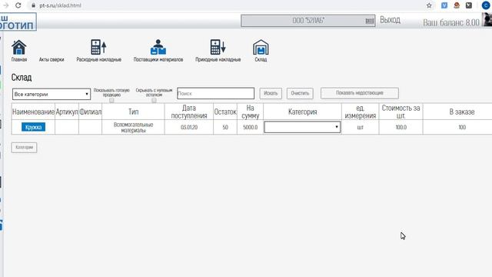Viewport: 492px width, 277px height.
Task: Click ед. измерения column header
Action: pos(361,112)
